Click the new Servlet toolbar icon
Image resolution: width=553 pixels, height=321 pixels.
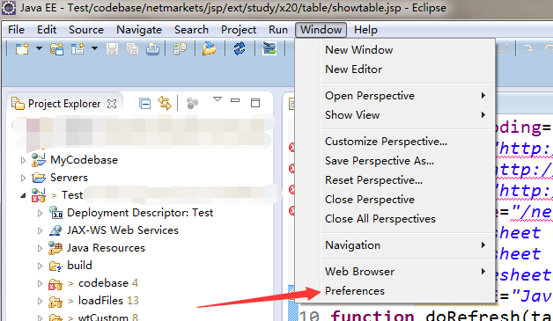point(77,48)
